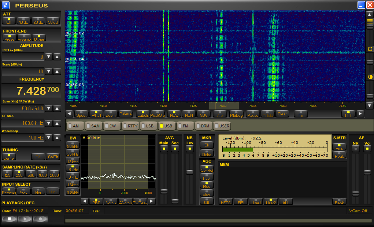The height and width of the screenshot is (227, 374).
Task: Switch to CW mode
Action: [112, 126]
